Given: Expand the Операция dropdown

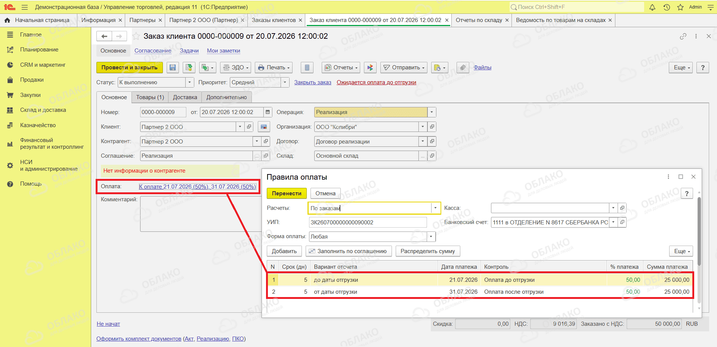Looking at the screenshot, I should click(x=432, y=112).
